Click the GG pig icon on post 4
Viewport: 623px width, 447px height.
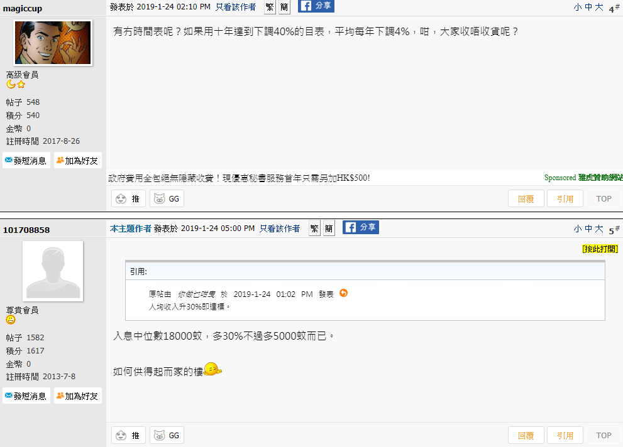[x=167, y=199]
